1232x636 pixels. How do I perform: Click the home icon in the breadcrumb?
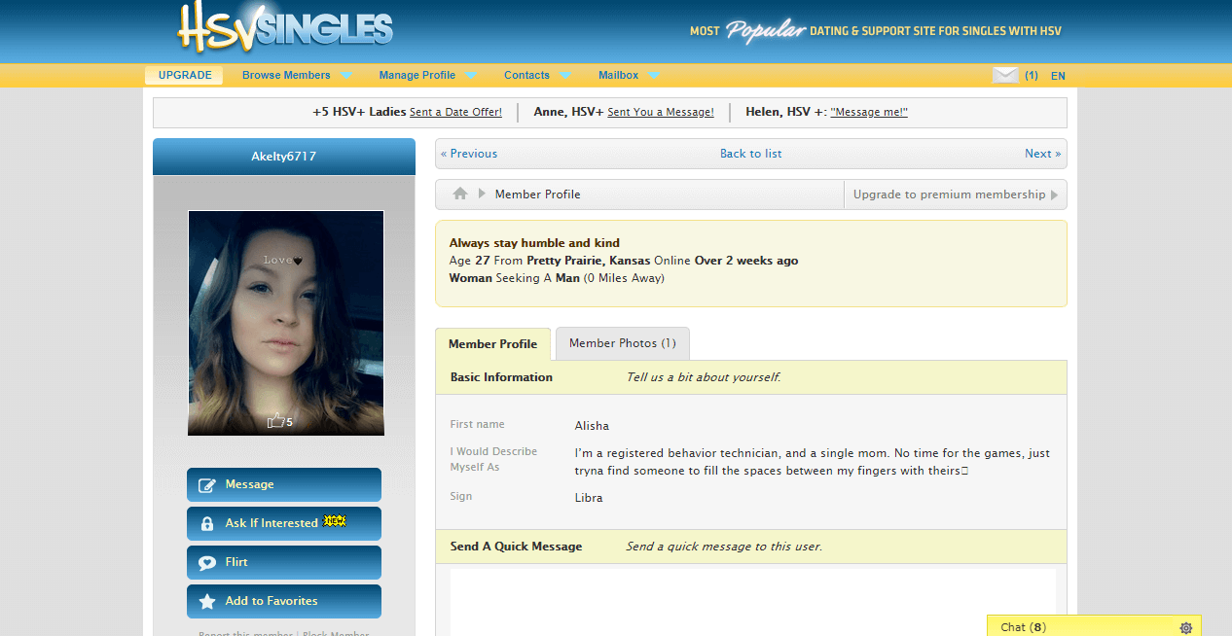[x=460, y=194]
